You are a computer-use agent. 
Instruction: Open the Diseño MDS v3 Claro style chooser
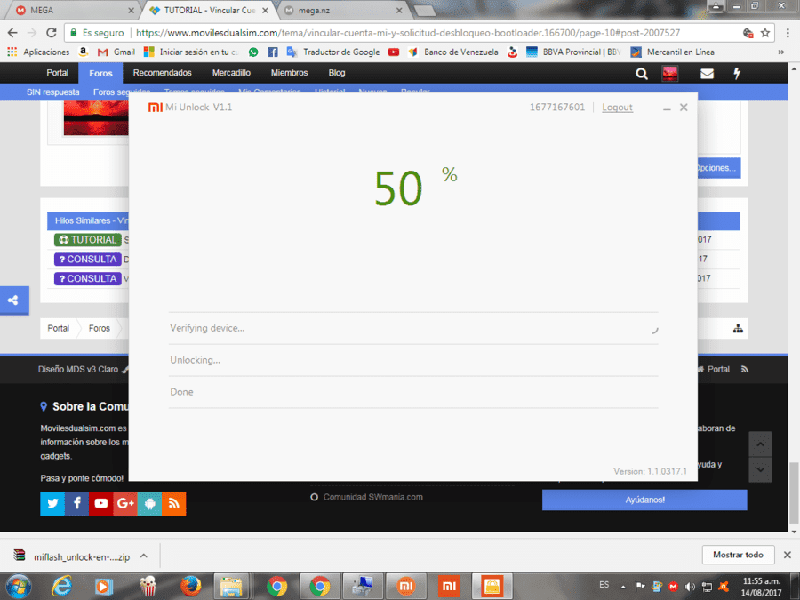point(82,370)
